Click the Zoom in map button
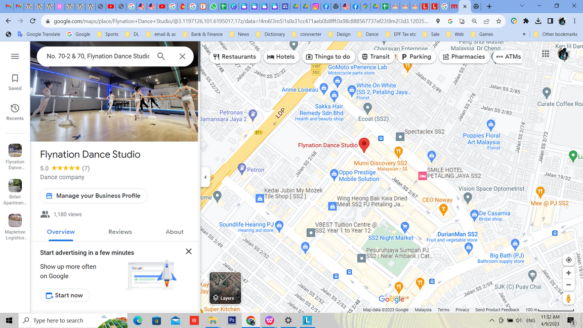 568,273
